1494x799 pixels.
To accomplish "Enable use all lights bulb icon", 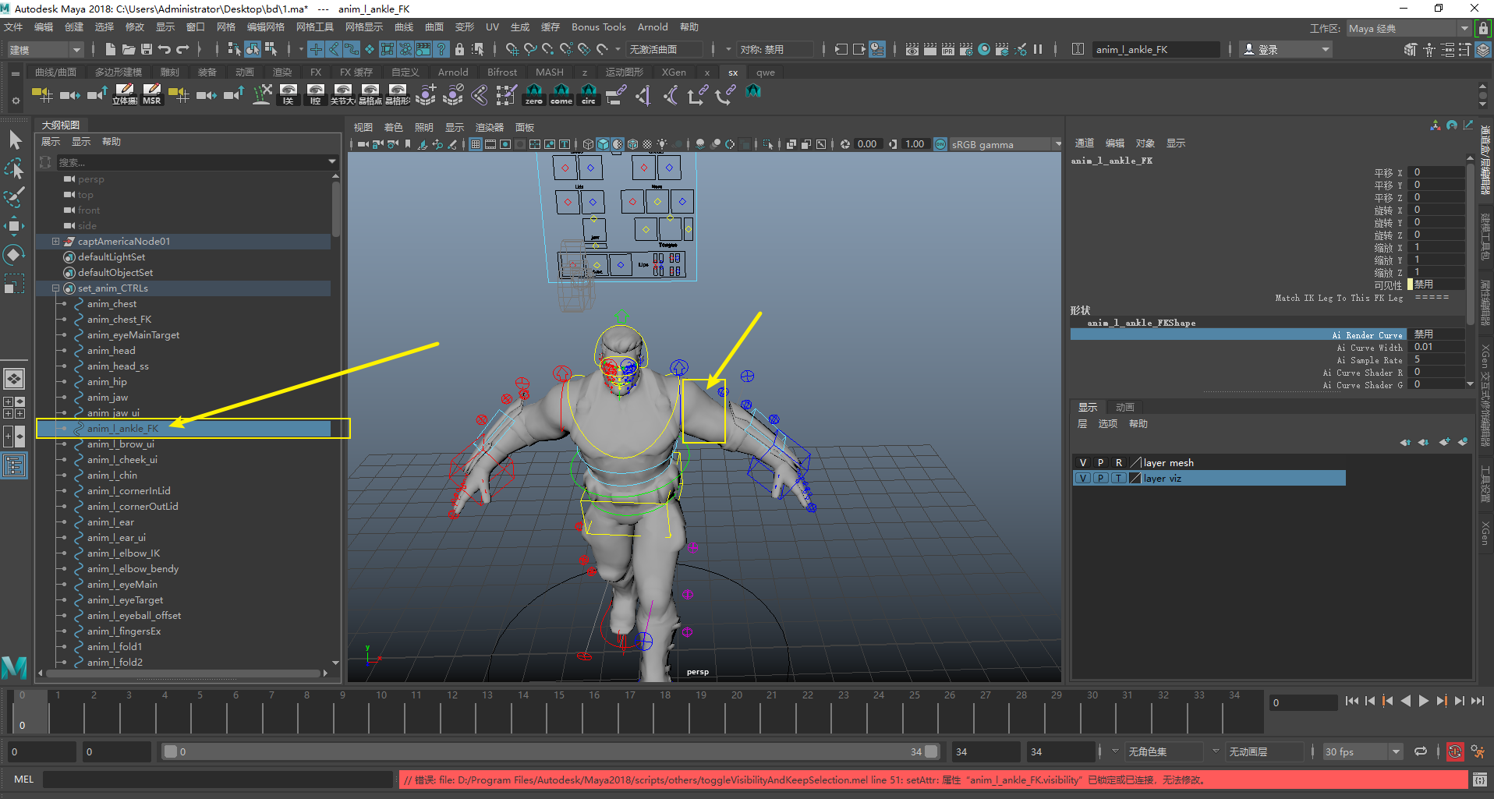I will click(x=662, y=144).
